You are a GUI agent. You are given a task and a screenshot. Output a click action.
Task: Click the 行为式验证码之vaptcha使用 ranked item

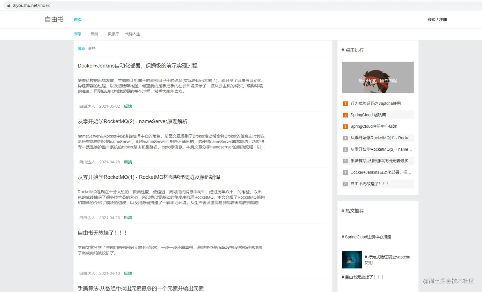click(x=376, y=103)
